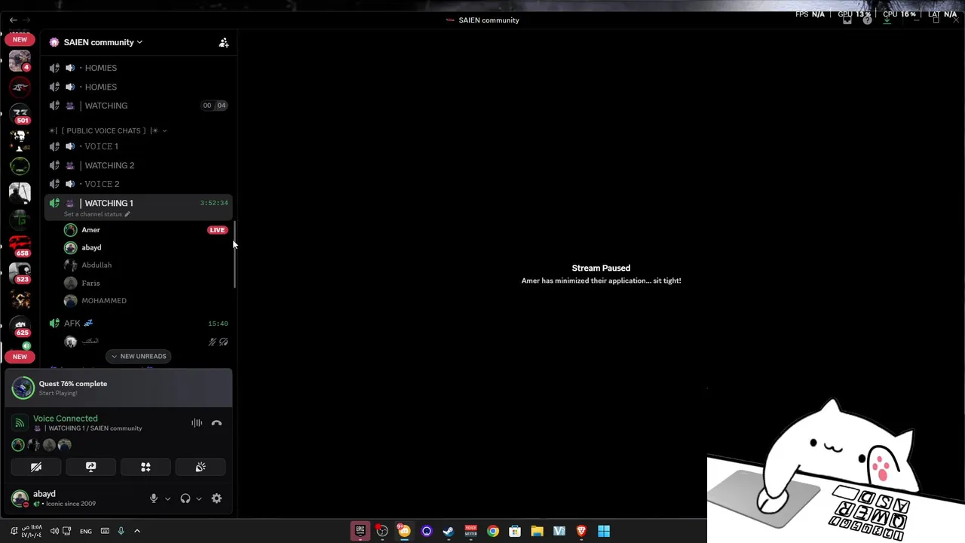Open the AFK voice channel
This screenshot has height=543, width=965.
pyautogui.click(x=138, y=323)
